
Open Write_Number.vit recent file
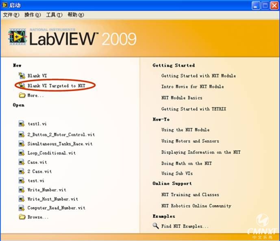point(47,190)
